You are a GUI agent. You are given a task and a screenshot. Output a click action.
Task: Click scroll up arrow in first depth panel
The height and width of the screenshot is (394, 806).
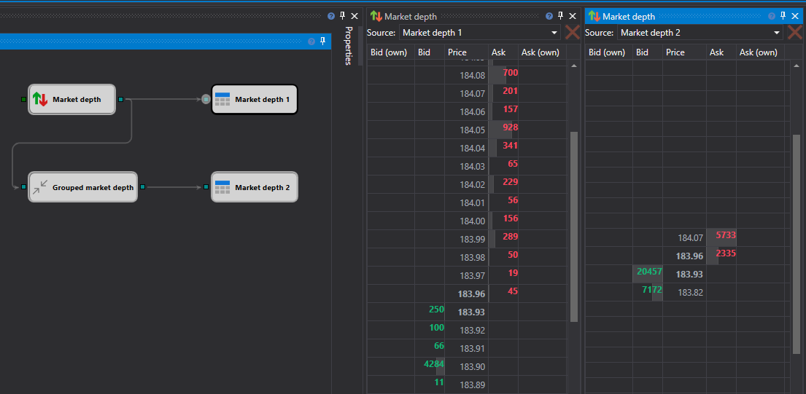point(574,66)
